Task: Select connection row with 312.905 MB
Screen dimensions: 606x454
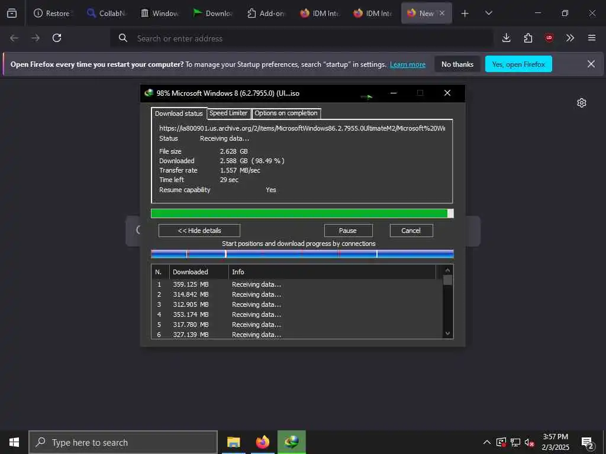Action: tap(297, 304)
